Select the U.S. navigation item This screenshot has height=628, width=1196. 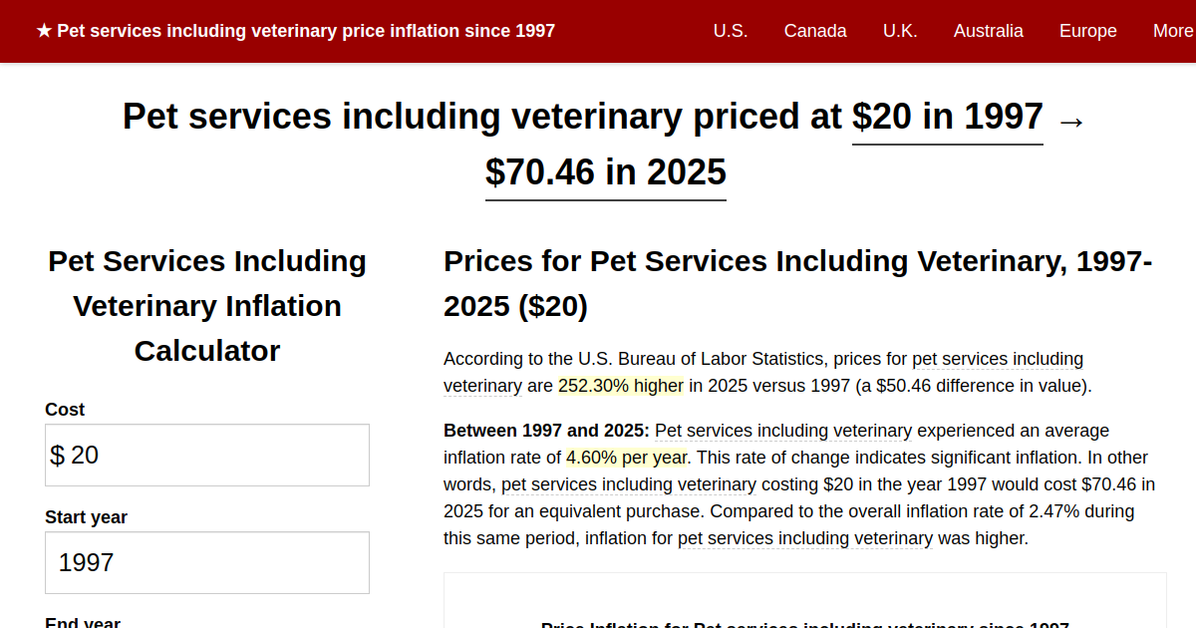pyautogui.click(x=731, y=31)
